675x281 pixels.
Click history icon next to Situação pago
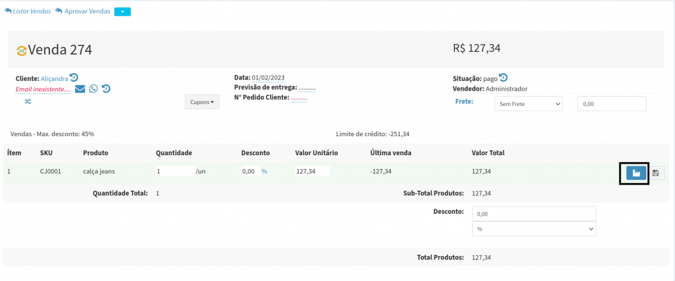(x=504, y=78)
